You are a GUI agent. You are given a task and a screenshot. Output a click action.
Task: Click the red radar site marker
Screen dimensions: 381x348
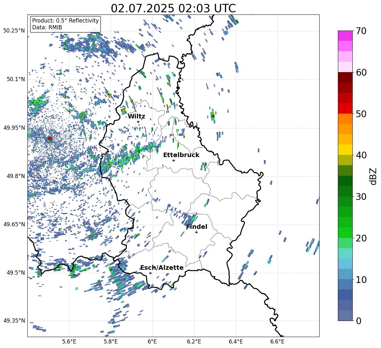(50, 138)
